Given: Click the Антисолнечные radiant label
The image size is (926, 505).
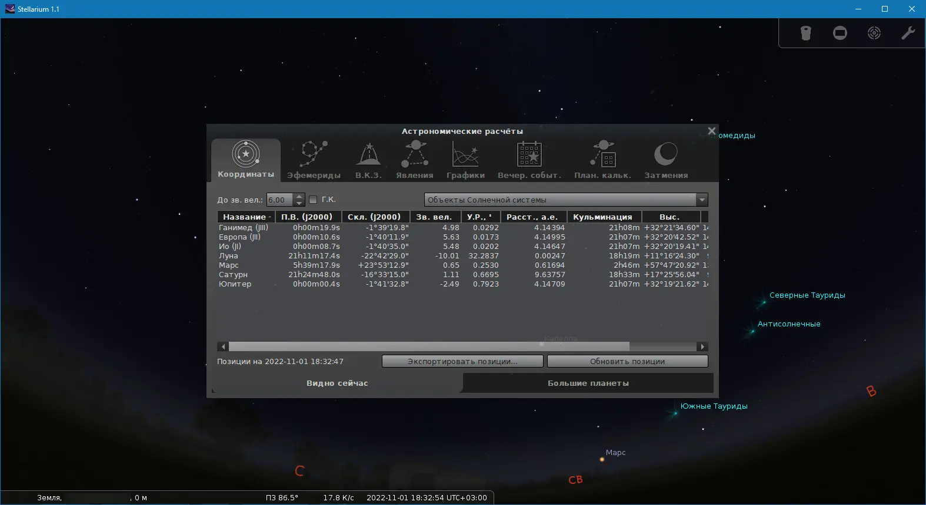Looking at the screenshot, I should (789, 324).
